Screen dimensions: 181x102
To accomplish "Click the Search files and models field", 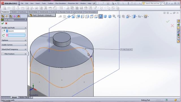I will coord(152,3).
